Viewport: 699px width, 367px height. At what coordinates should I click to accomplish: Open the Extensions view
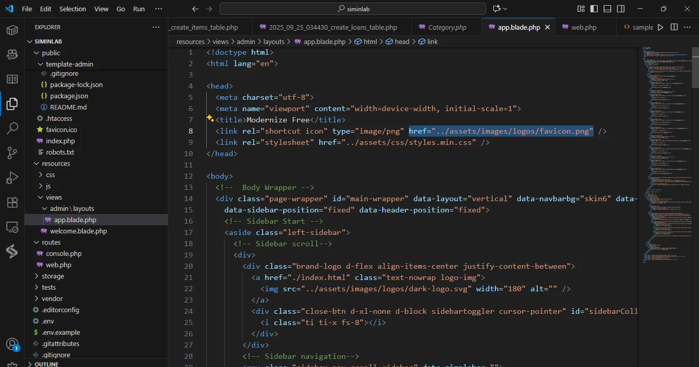(x=12, y=202)
